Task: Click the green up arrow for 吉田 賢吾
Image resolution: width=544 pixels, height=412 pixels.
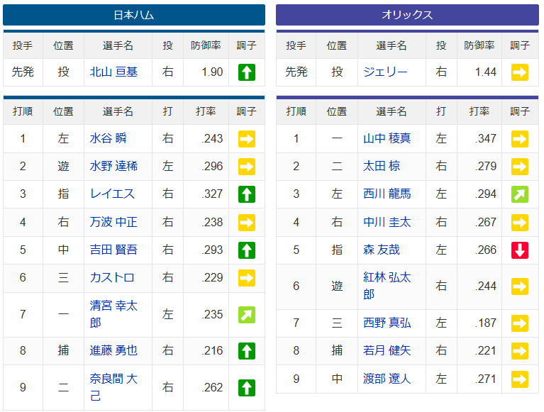Action: [x=247, y=250]
